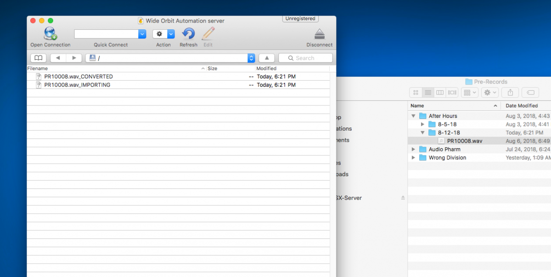This screenshot has width=551, height=277.
Task: Expand the 8-5-18 folder
Action: pos(423,124)
